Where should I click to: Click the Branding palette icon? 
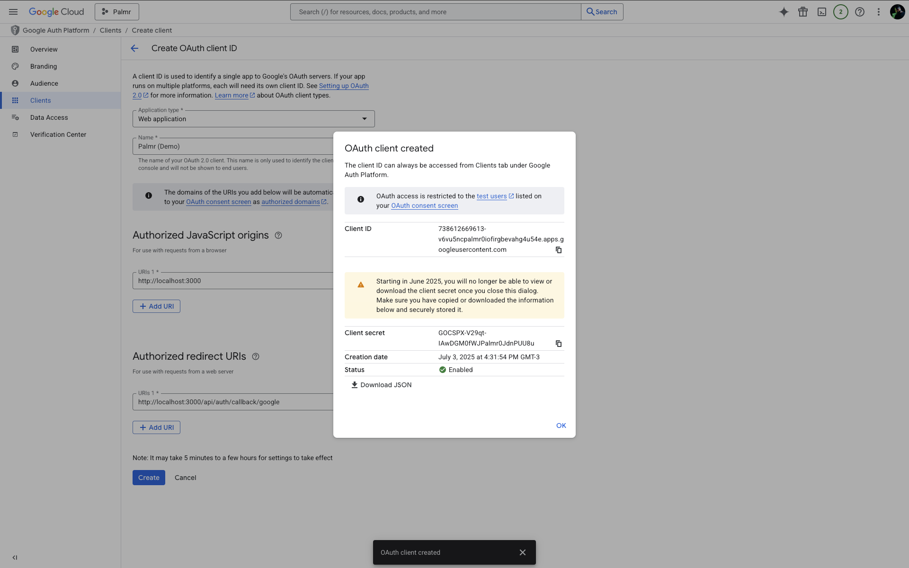coord(15,66)
